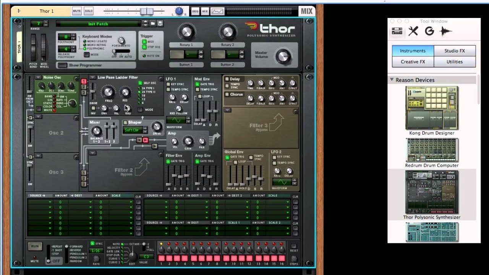Click the Delay TIME knob

(x=250, y=83)
